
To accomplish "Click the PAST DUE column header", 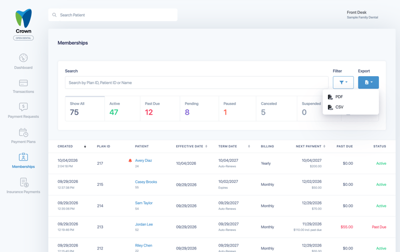I will 344,146.
